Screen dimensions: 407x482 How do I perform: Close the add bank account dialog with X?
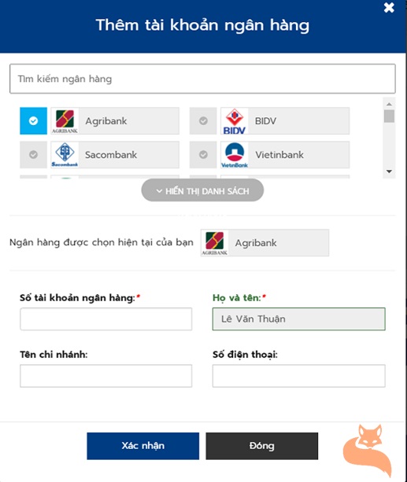coord(389,8)
